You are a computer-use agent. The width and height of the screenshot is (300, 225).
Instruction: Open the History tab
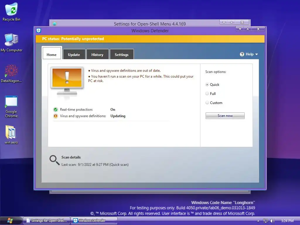tap(97, 54)
